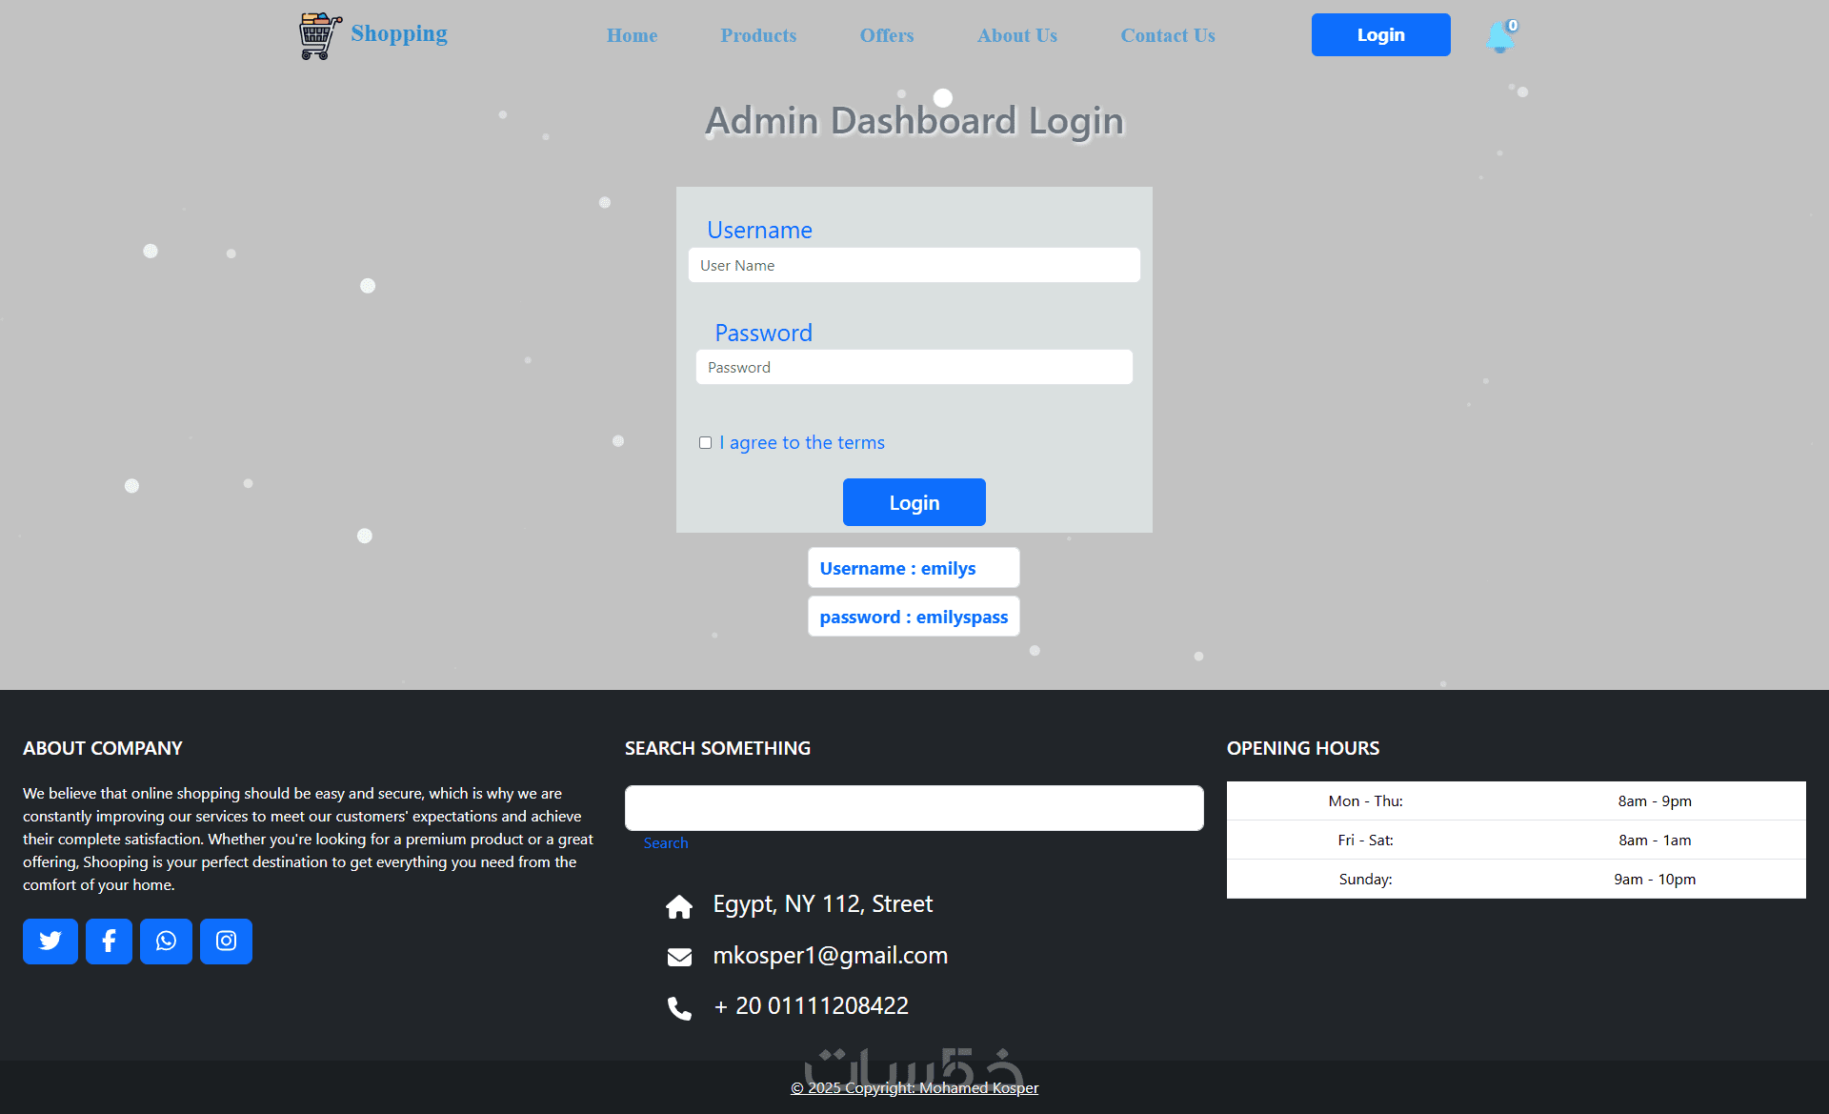The image size is (1829, 1114).
Task: Click the envelope email icon
Action: (679, 957)
